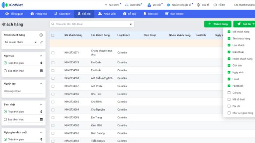Select Toàn thời gian radio in Ngày giao dịch cuối

(5, 139)
